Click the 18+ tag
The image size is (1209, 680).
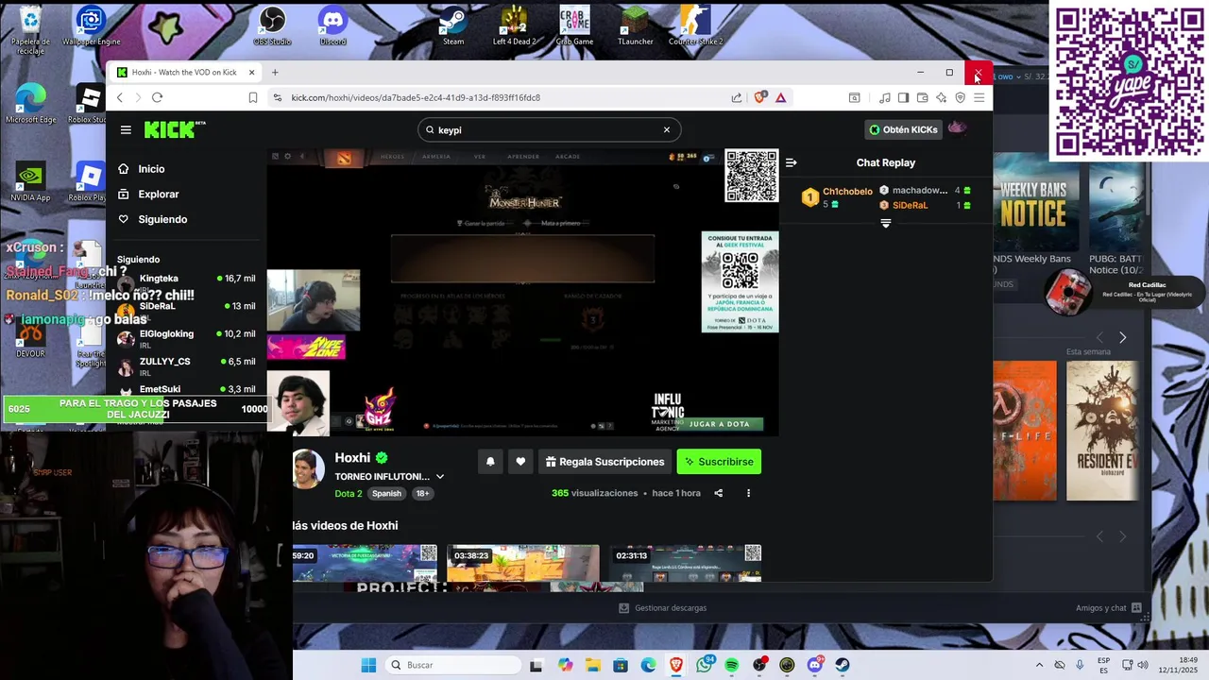(x=422, y=493)
